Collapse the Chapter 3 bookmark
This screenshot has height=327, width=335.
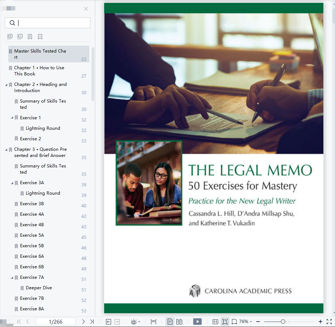(x=6, y=150)
